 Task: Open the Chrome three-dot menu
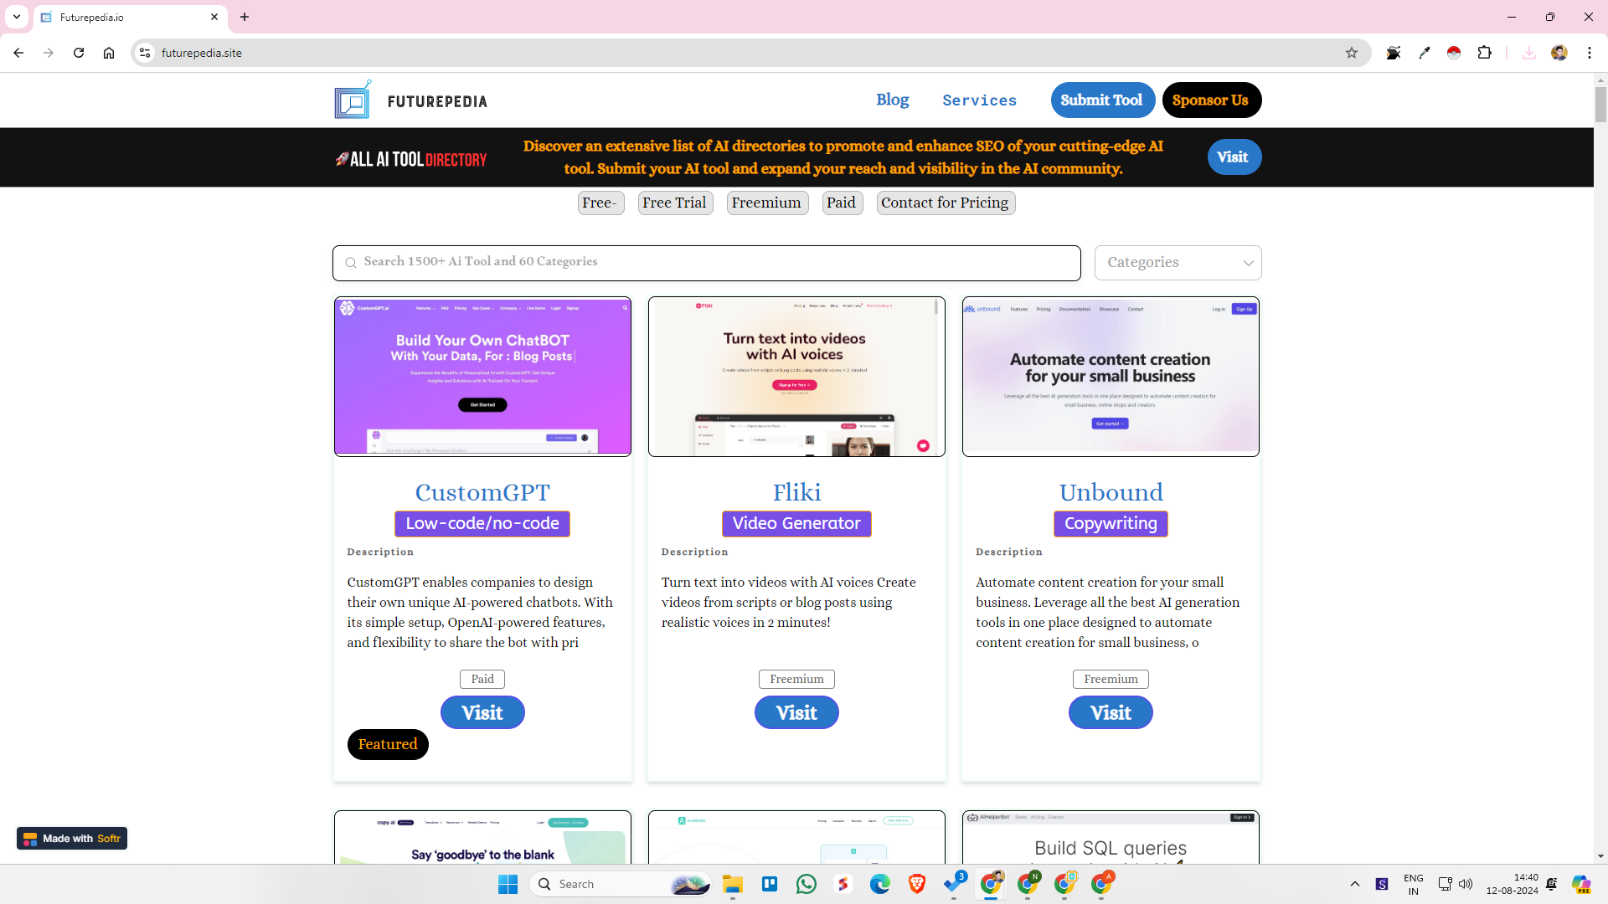(x=1589, y=53)
